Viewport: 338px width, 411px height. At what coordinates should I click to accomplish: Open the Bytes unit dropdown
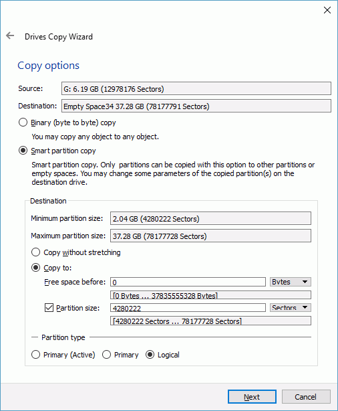(x=291, y=282)
